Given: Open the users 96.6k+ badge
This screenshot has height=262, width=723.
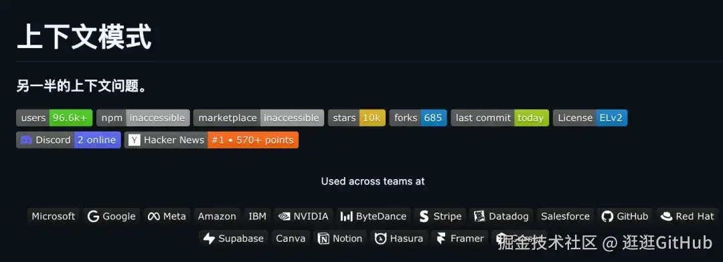Looking at the screenshot, I should pos(54,118).
